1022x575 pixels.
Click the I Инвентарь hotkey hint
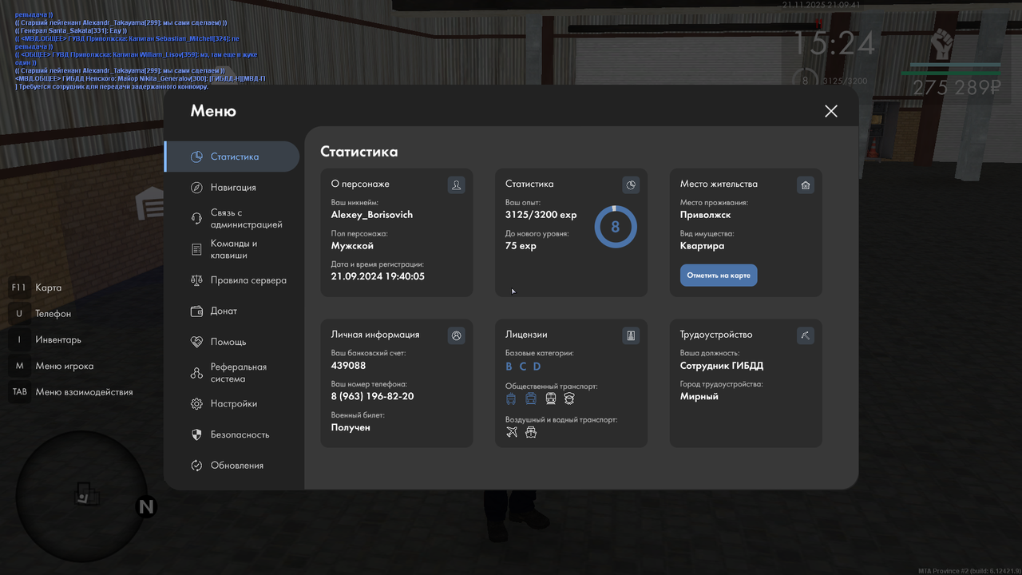[x=45, y=339]
